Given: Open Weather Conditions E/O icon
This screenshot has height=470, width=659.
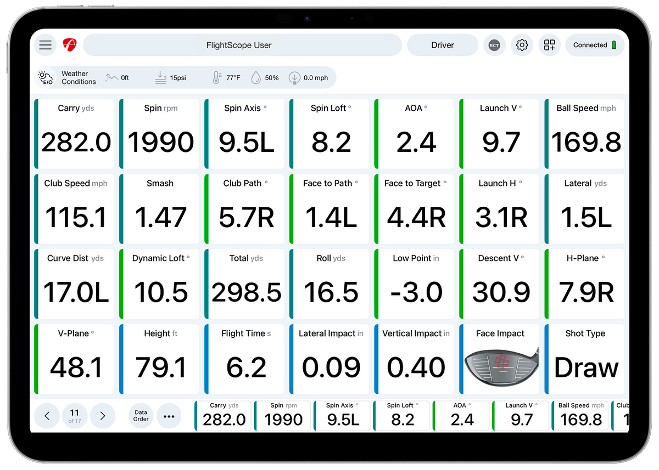Looking at the screenshot, I should [45, 77].
